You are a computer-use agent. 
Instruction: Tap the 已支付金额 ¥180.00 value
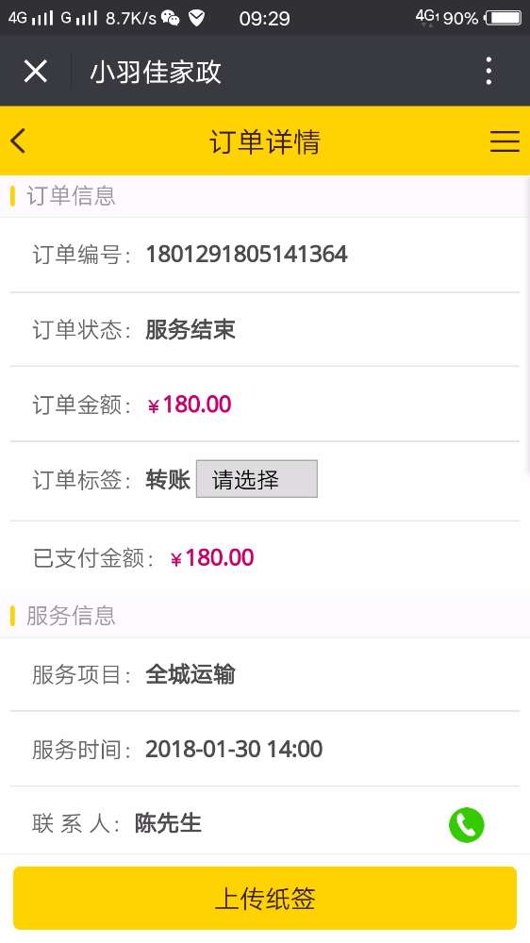coord(212,558)
